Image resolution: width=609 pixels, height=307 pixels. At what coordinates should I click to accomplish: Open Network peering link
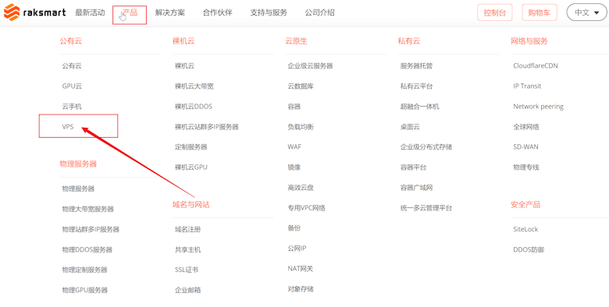[538, 106]
